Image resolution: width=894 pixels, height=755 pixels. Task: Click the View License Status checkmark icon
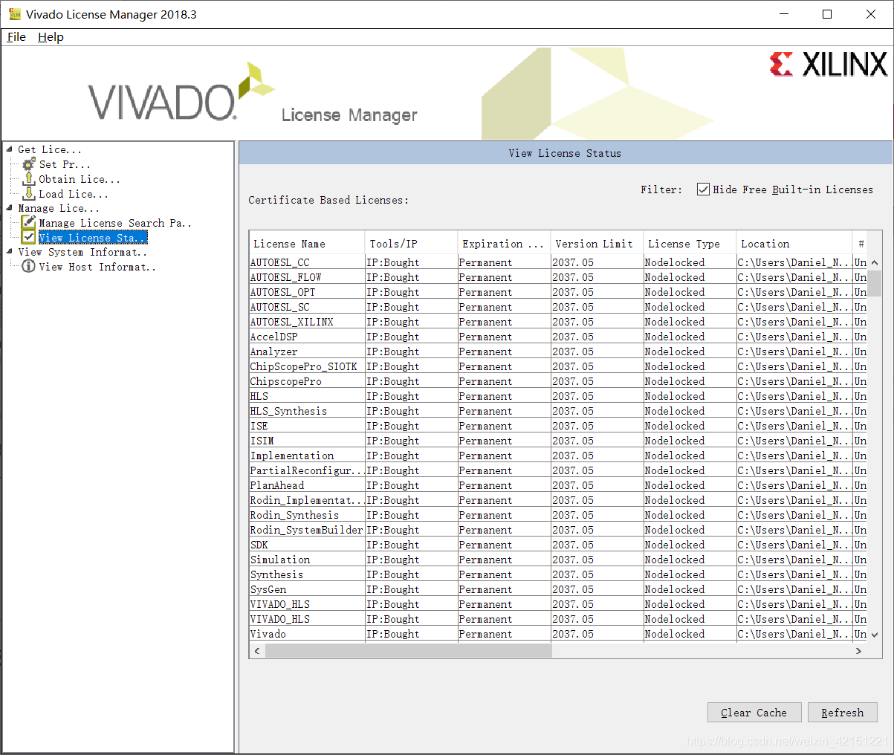click(29, 237)
